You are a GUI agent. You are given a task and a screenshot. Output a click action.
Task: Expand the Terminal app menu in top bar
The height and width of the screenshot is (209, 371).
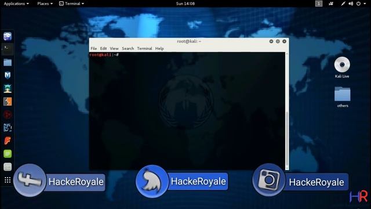coord(71,3)
